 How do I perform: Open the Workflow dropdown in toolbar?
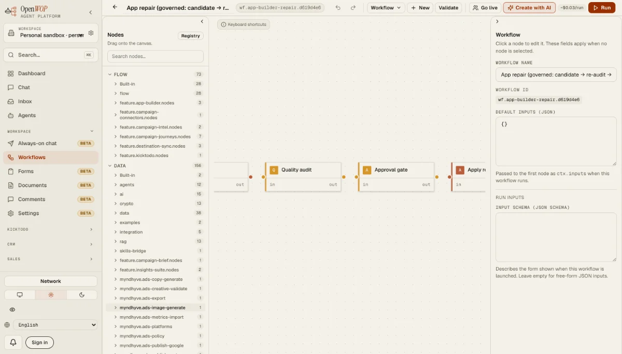(x=386, y=8)
